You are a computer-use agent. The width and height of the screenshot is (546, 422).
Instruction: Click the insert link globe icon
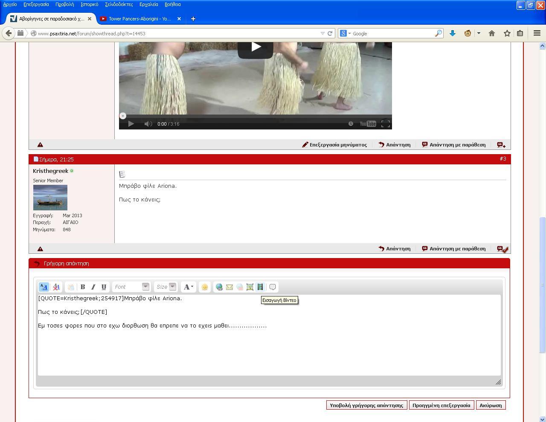(x=219, y=287)
